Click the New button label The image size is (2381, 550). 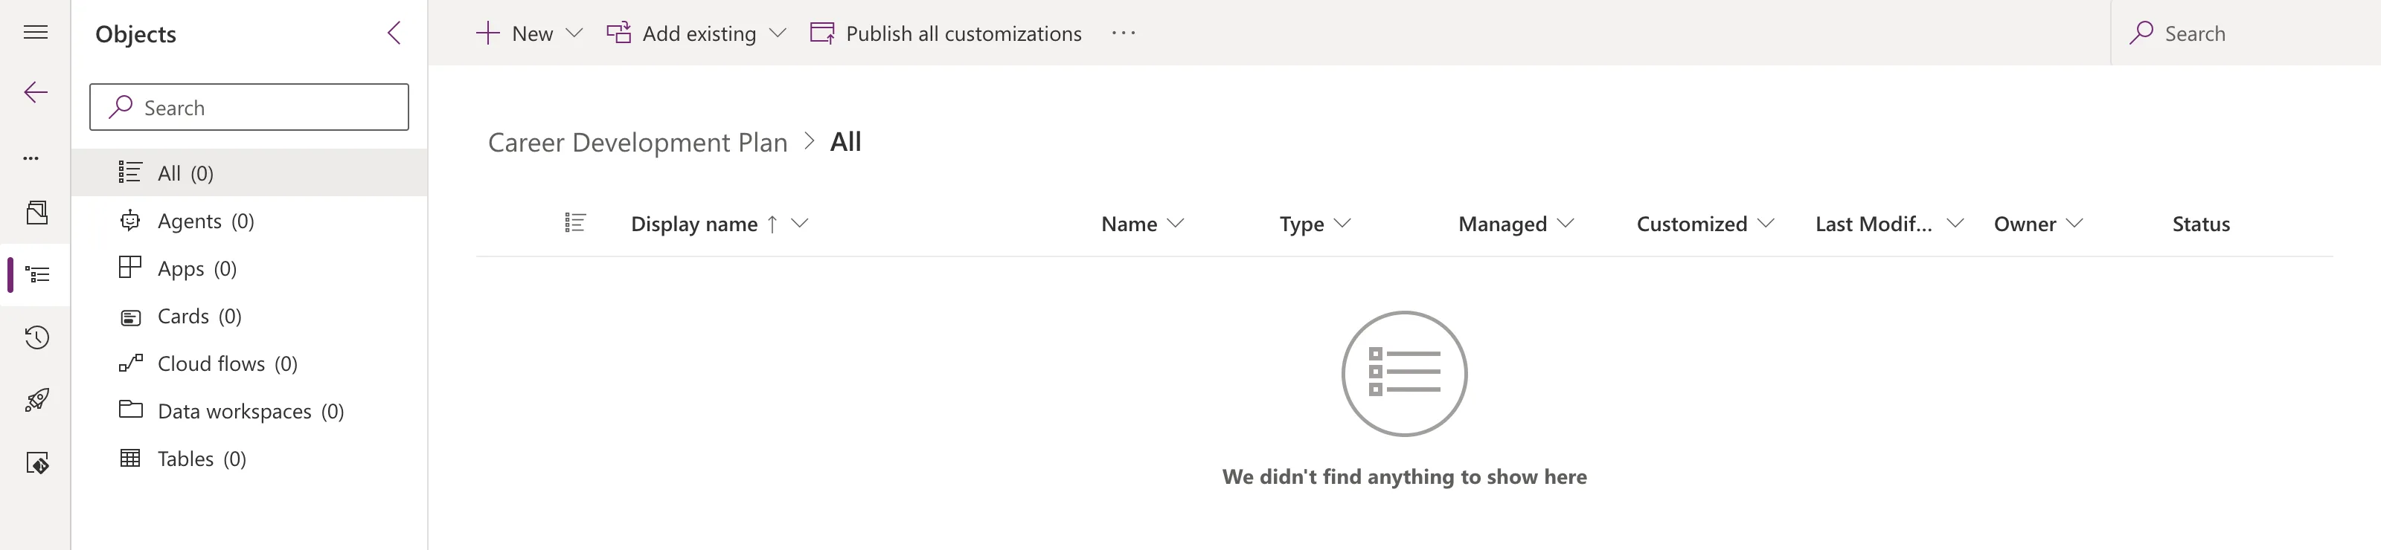point(533,34)
